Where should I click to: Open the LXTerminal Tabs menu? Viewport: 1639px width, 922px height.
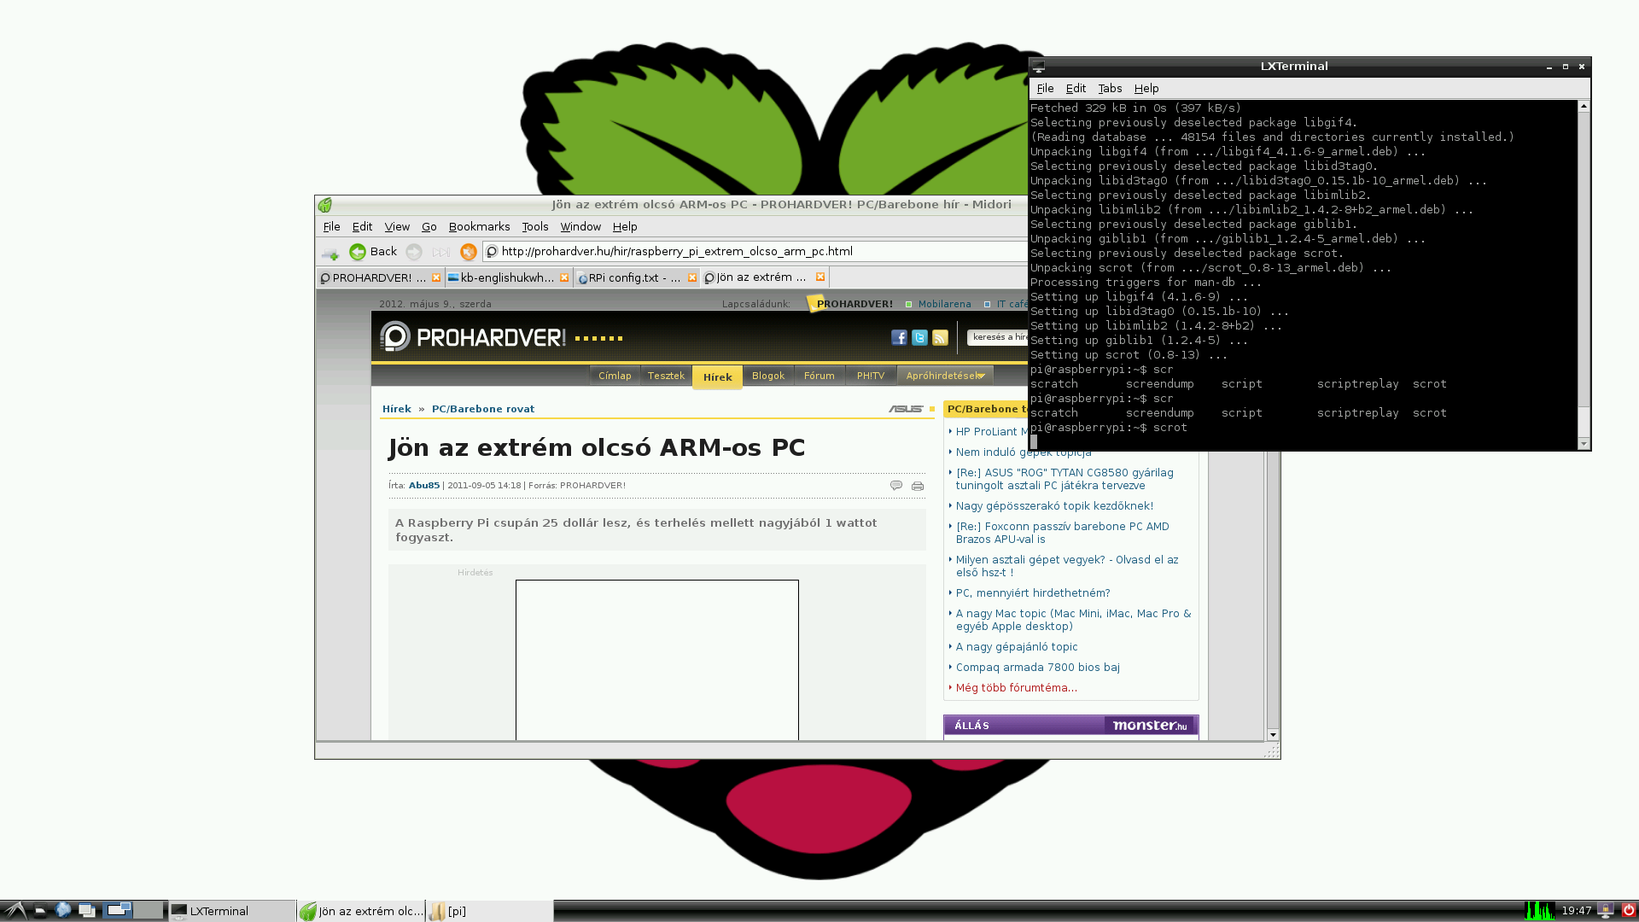(x=1110, y=89)
